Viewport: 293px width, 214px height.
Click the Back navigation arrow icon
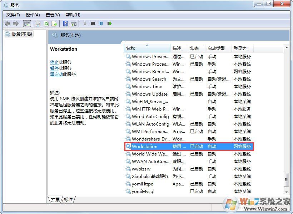tap(8, 24)
